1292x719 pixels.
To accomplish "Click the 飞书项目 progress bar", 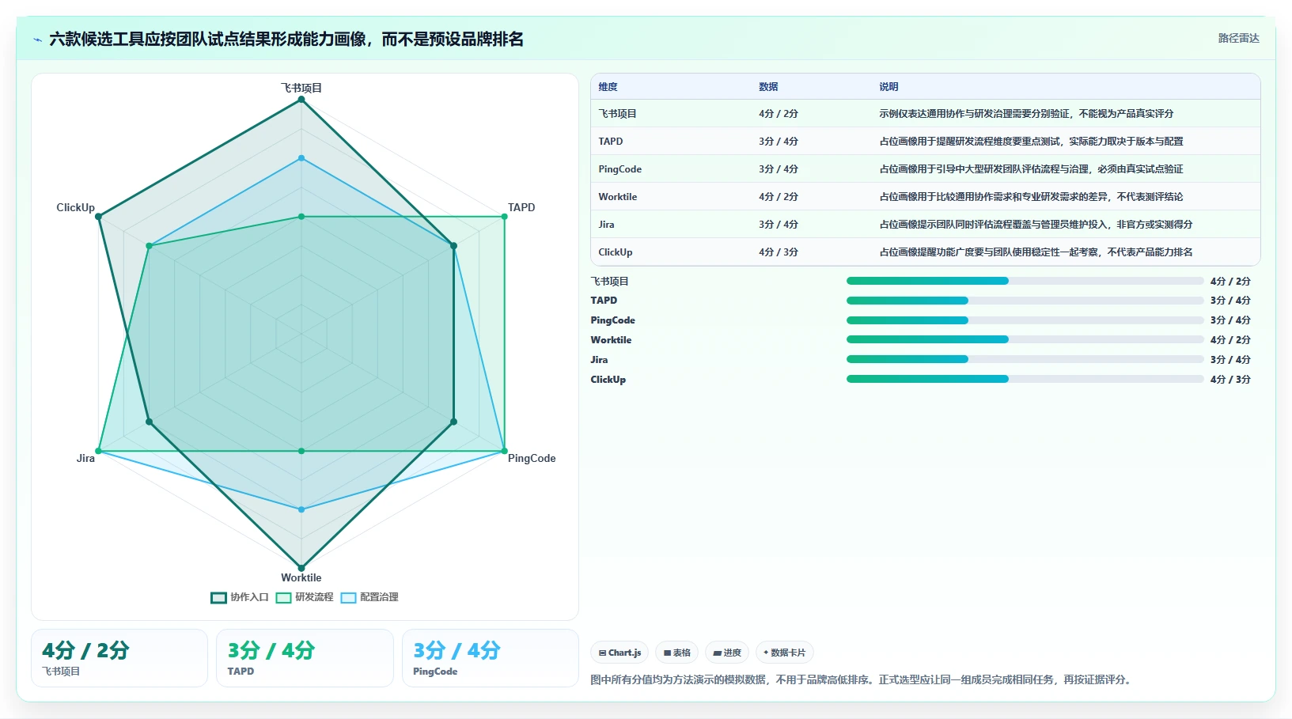I will (1025, 281).
